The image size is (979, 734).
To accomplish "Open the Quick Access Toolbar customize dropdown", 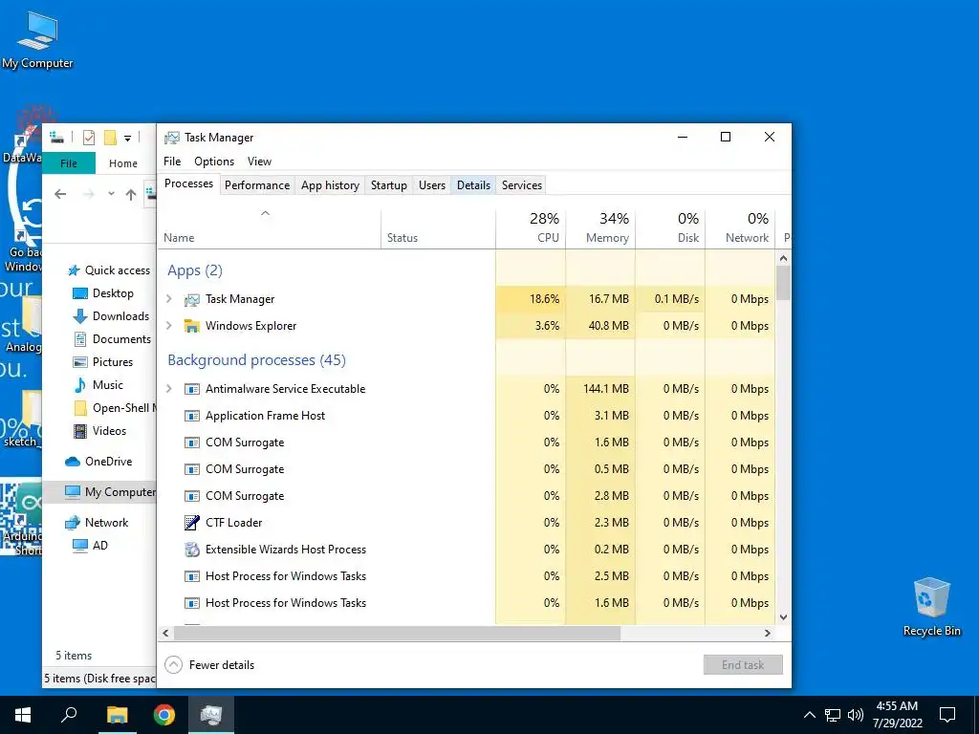I will 127,138.
